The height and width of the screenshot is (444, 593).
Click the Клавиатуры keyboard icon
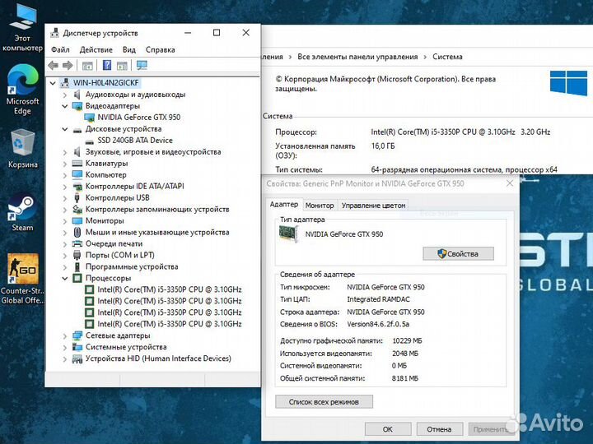click(x=77, y=163)
